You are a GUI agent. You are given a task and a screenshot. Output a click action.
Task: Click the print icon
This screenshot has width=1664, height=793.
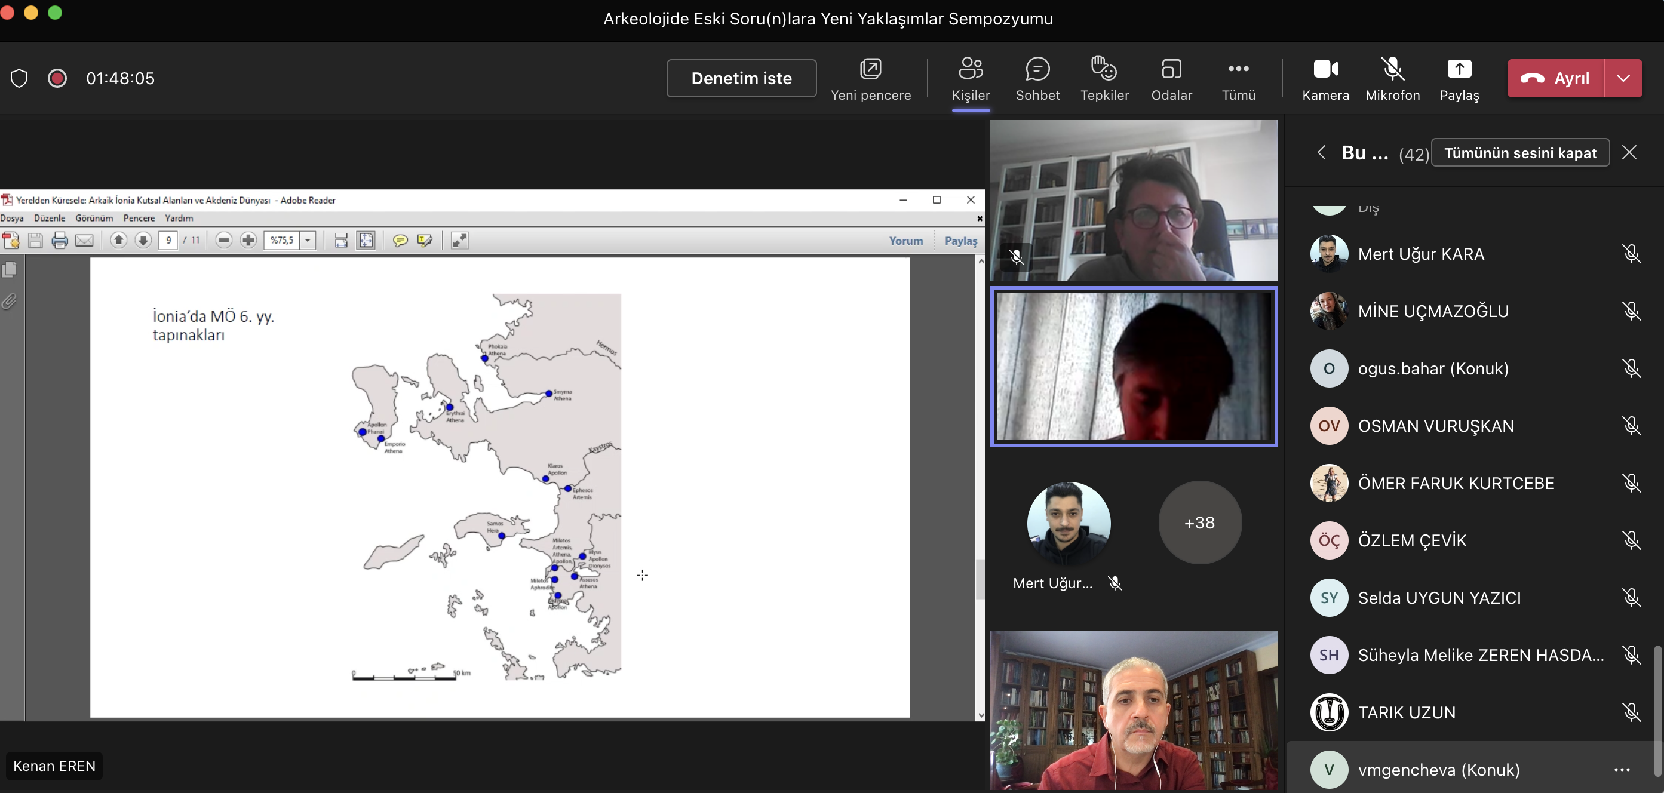coord(60,240)
